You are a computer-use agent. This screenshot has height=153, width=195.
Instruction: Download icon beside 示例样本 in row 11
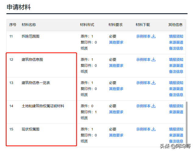tap(154, 36)
